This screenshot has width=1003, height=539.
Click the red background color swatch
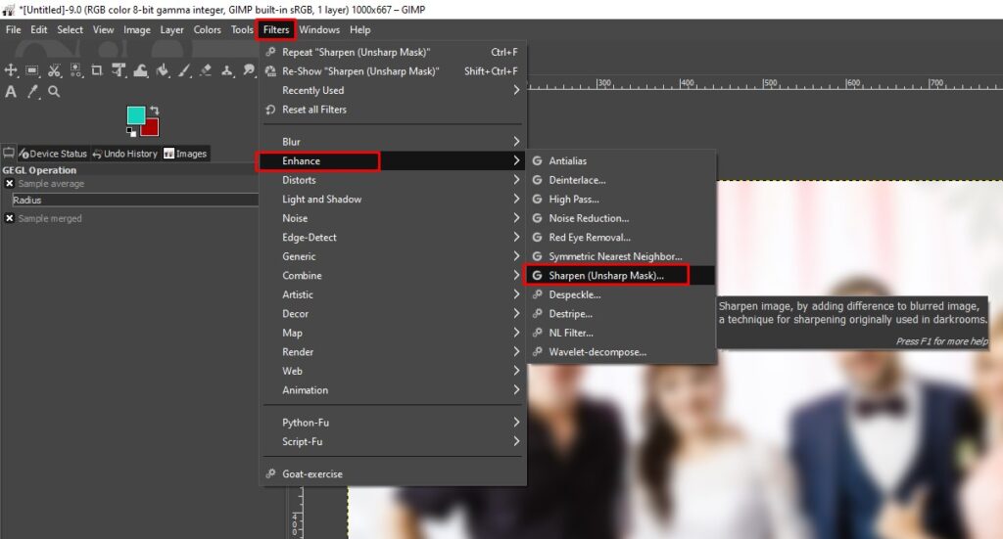tap(151, 128)
